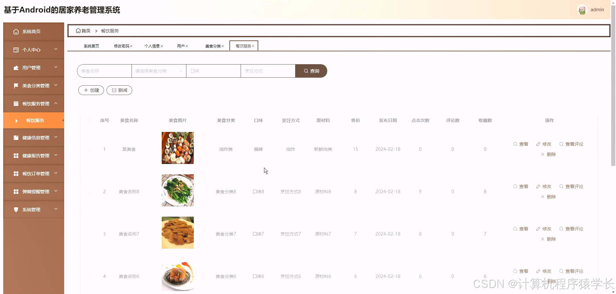Click the 创建 button
The image size is (616, 294).
click(x=91, y=90)
